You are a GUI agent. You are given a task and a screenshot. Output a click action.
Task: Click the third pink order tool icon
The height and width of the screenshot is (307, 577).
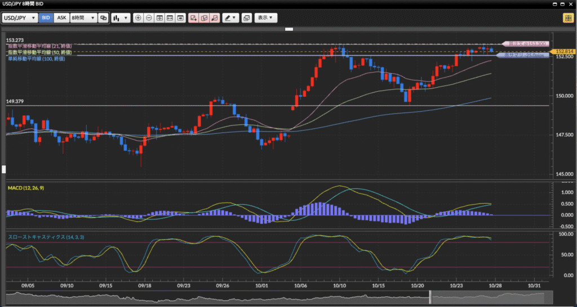click(x=214, y=18)
